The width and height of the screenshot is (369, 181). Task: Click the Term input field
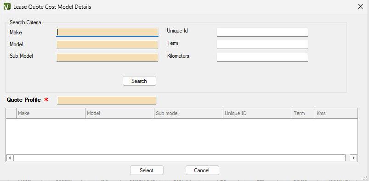point(262,44)
